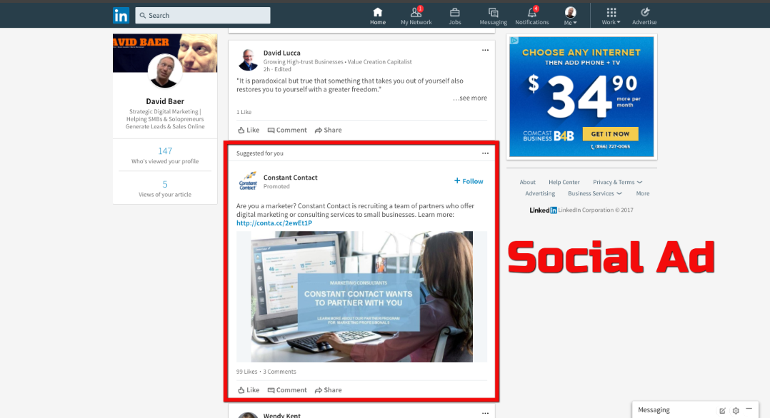Viewport: 770px width, 418px height.
Task: Open options menu on David Lucca's post
Action: [x=485, y=50]
